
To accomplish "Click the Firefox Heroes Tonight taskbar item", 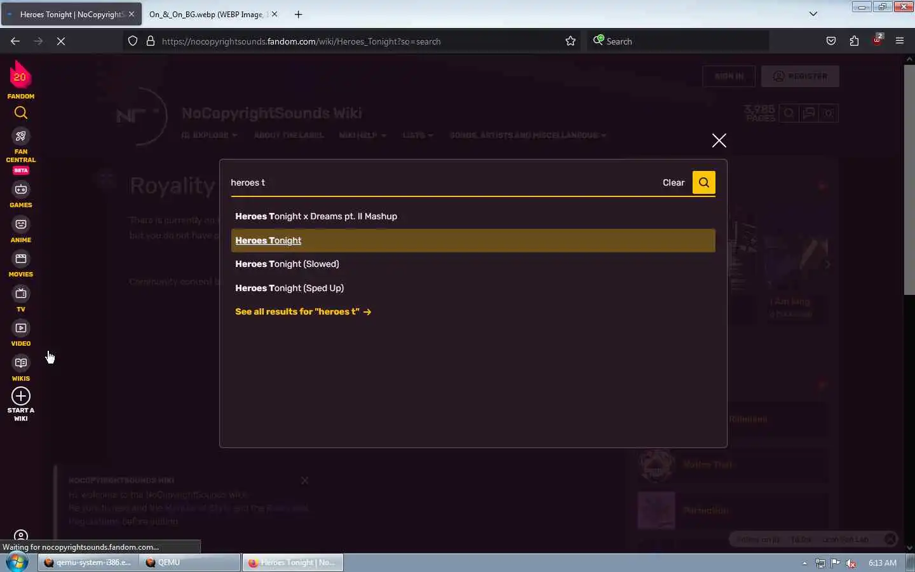I will coord(293,562).
